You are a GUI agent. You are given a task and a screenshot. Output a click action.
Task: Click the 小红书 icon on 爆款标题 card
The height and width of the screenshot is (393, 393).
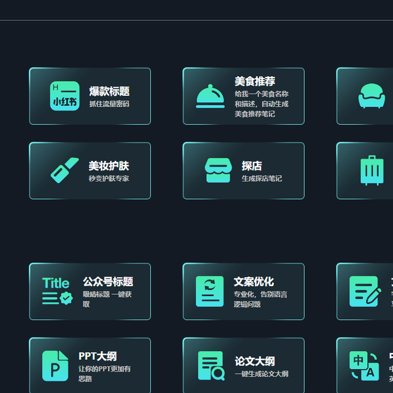click(64, 96)
